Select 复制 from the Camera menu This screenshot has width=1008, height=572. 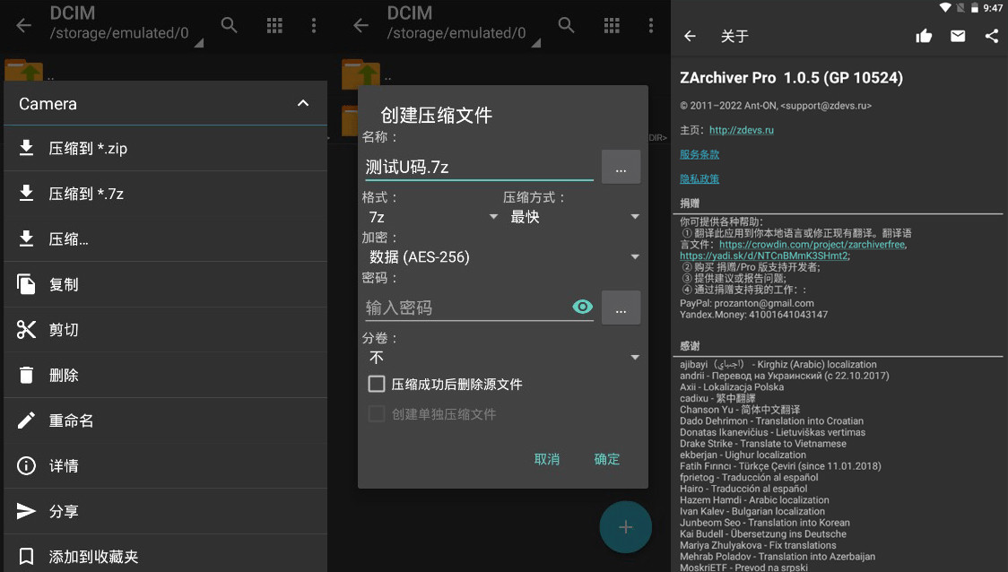click(165, 284)
